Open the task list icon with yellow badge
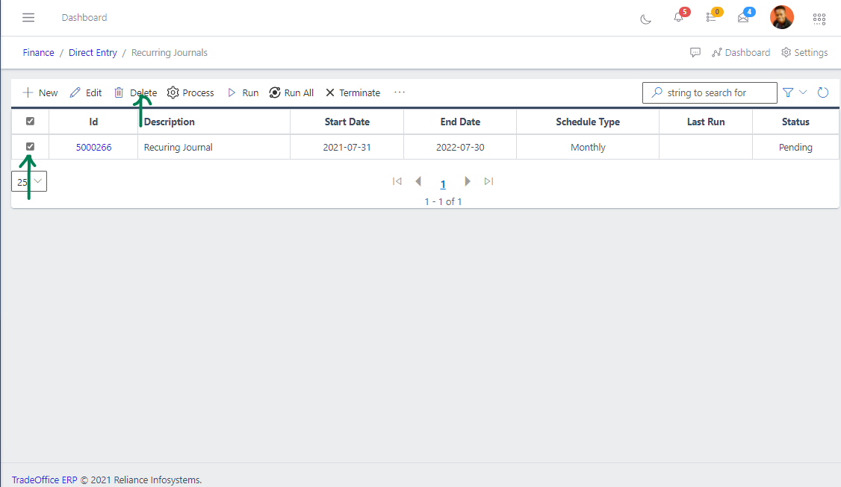 click(711, 18)
